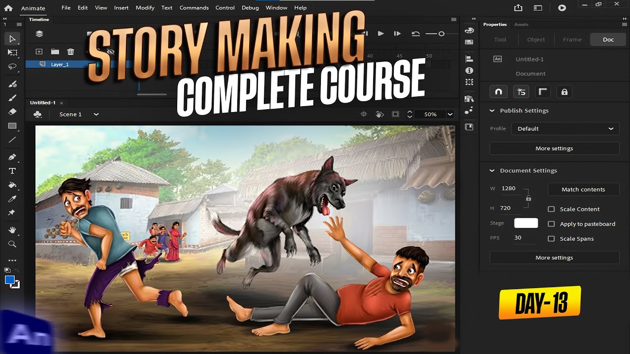Click More settings under Document Settings
This screenshot has width=630, height=354.
554,258
